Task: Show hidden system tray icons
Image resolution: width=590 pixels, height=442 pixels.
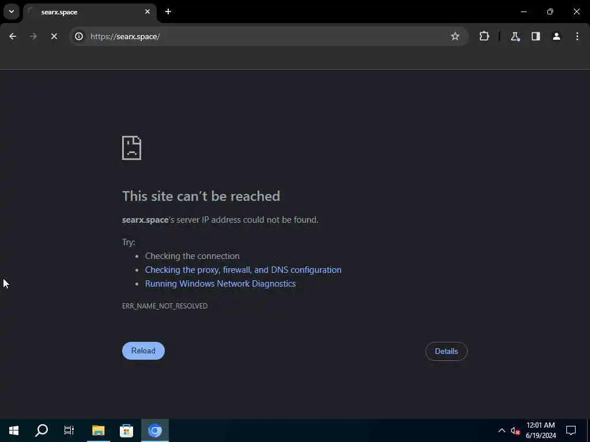Action: point(502,430)
